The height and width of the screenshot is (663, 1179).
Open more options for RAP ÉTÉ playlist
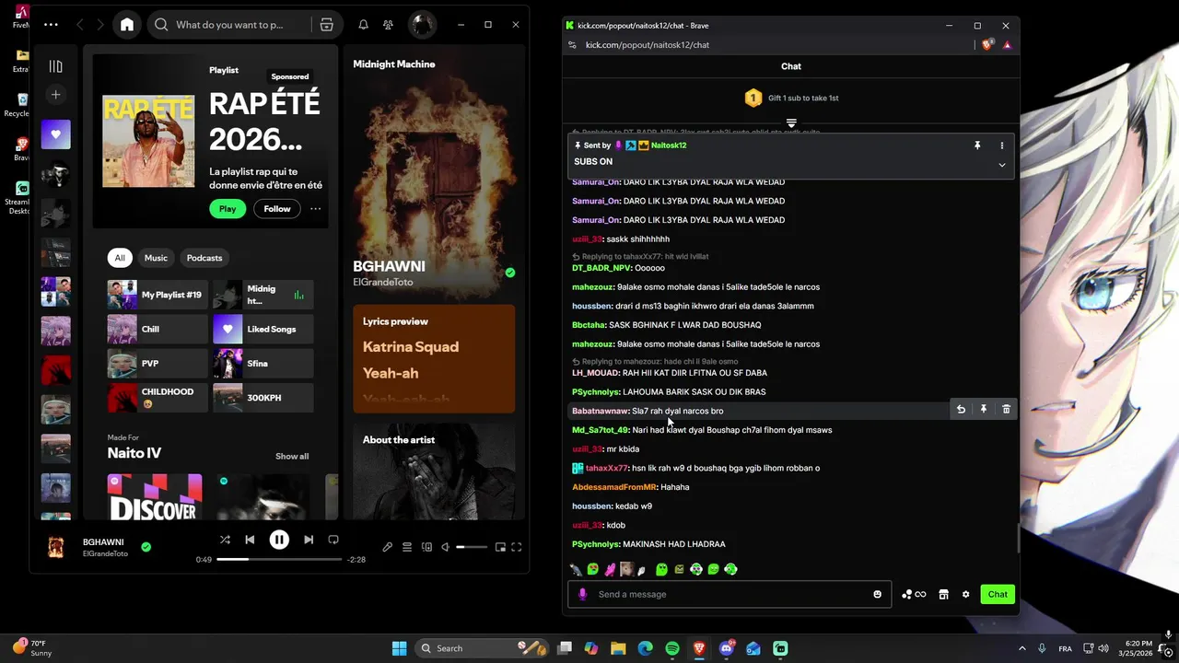(315, 209)
